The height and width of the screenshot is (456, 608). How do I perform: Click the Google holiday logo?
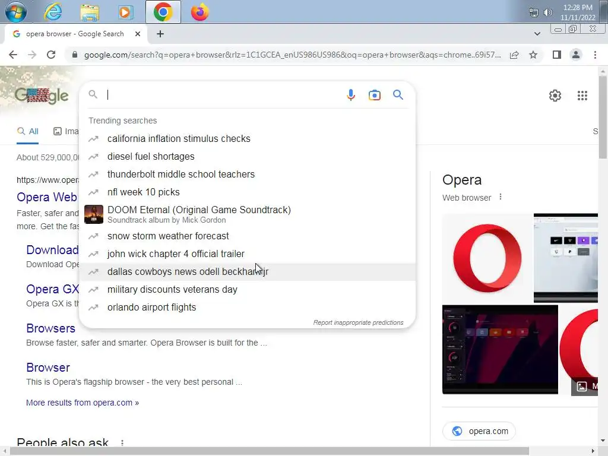click(x=42, y=96)
